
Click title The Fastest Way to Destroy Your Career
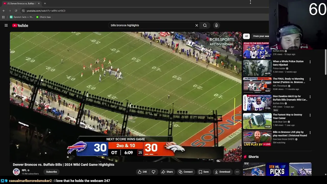click(x=287, y=116)
